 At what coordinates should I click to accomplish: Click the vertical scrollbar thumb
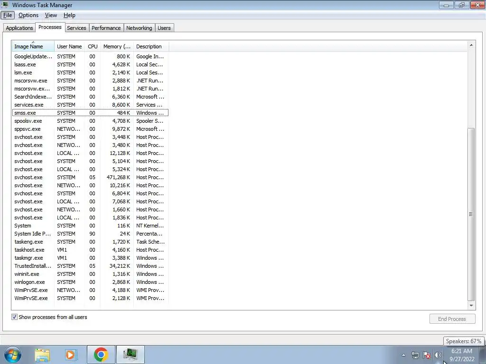(x=471, y=214)
